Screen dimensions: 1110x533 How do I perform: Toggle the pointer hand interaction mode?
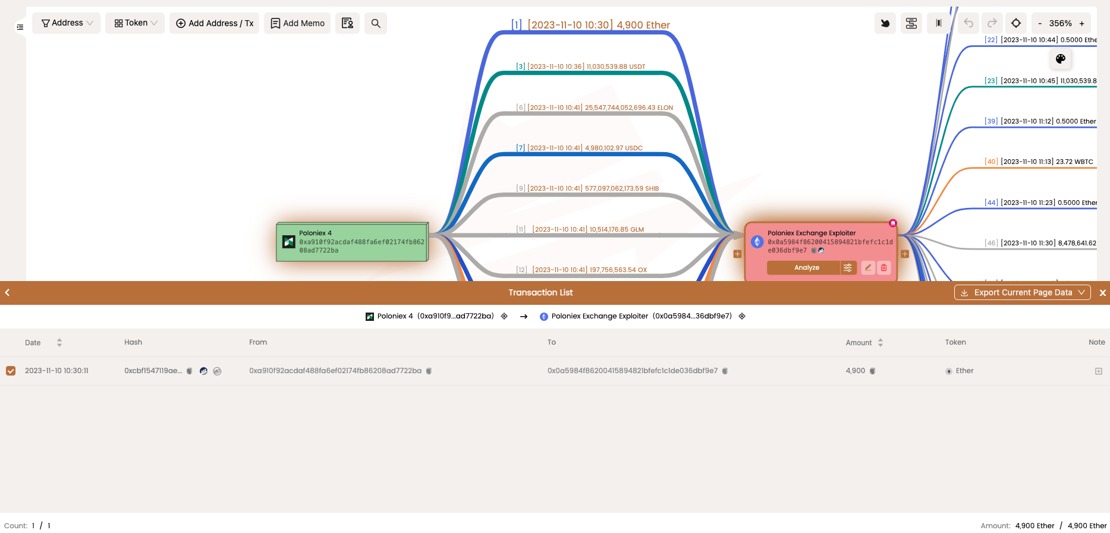(885, 23)
